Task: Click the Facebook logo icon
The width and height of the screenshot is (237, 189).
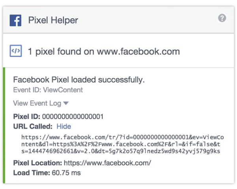Action: pyautogui.click(x=15, y=21)
